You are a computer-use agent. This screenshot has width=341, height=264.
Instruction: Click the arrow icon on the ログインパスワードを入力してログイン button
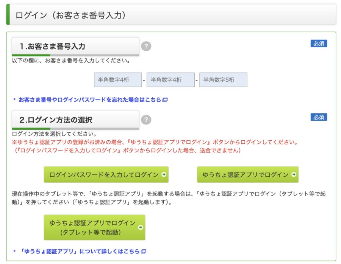(x=164, y=175)
